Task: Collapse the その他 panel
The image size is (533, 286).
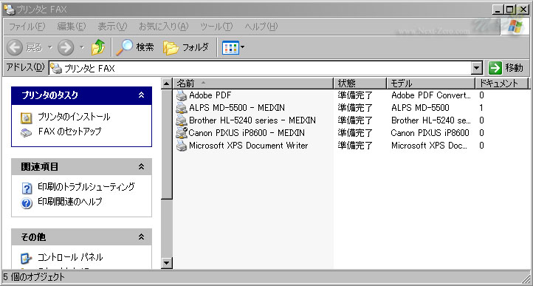Action: click(x=142, y=237)
